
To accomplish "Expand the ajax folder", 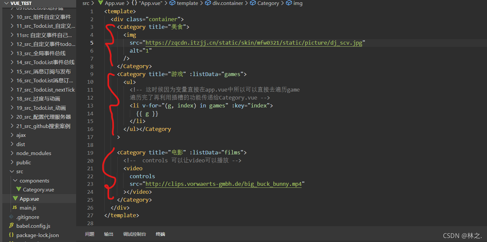I will [x=12, y=135].
